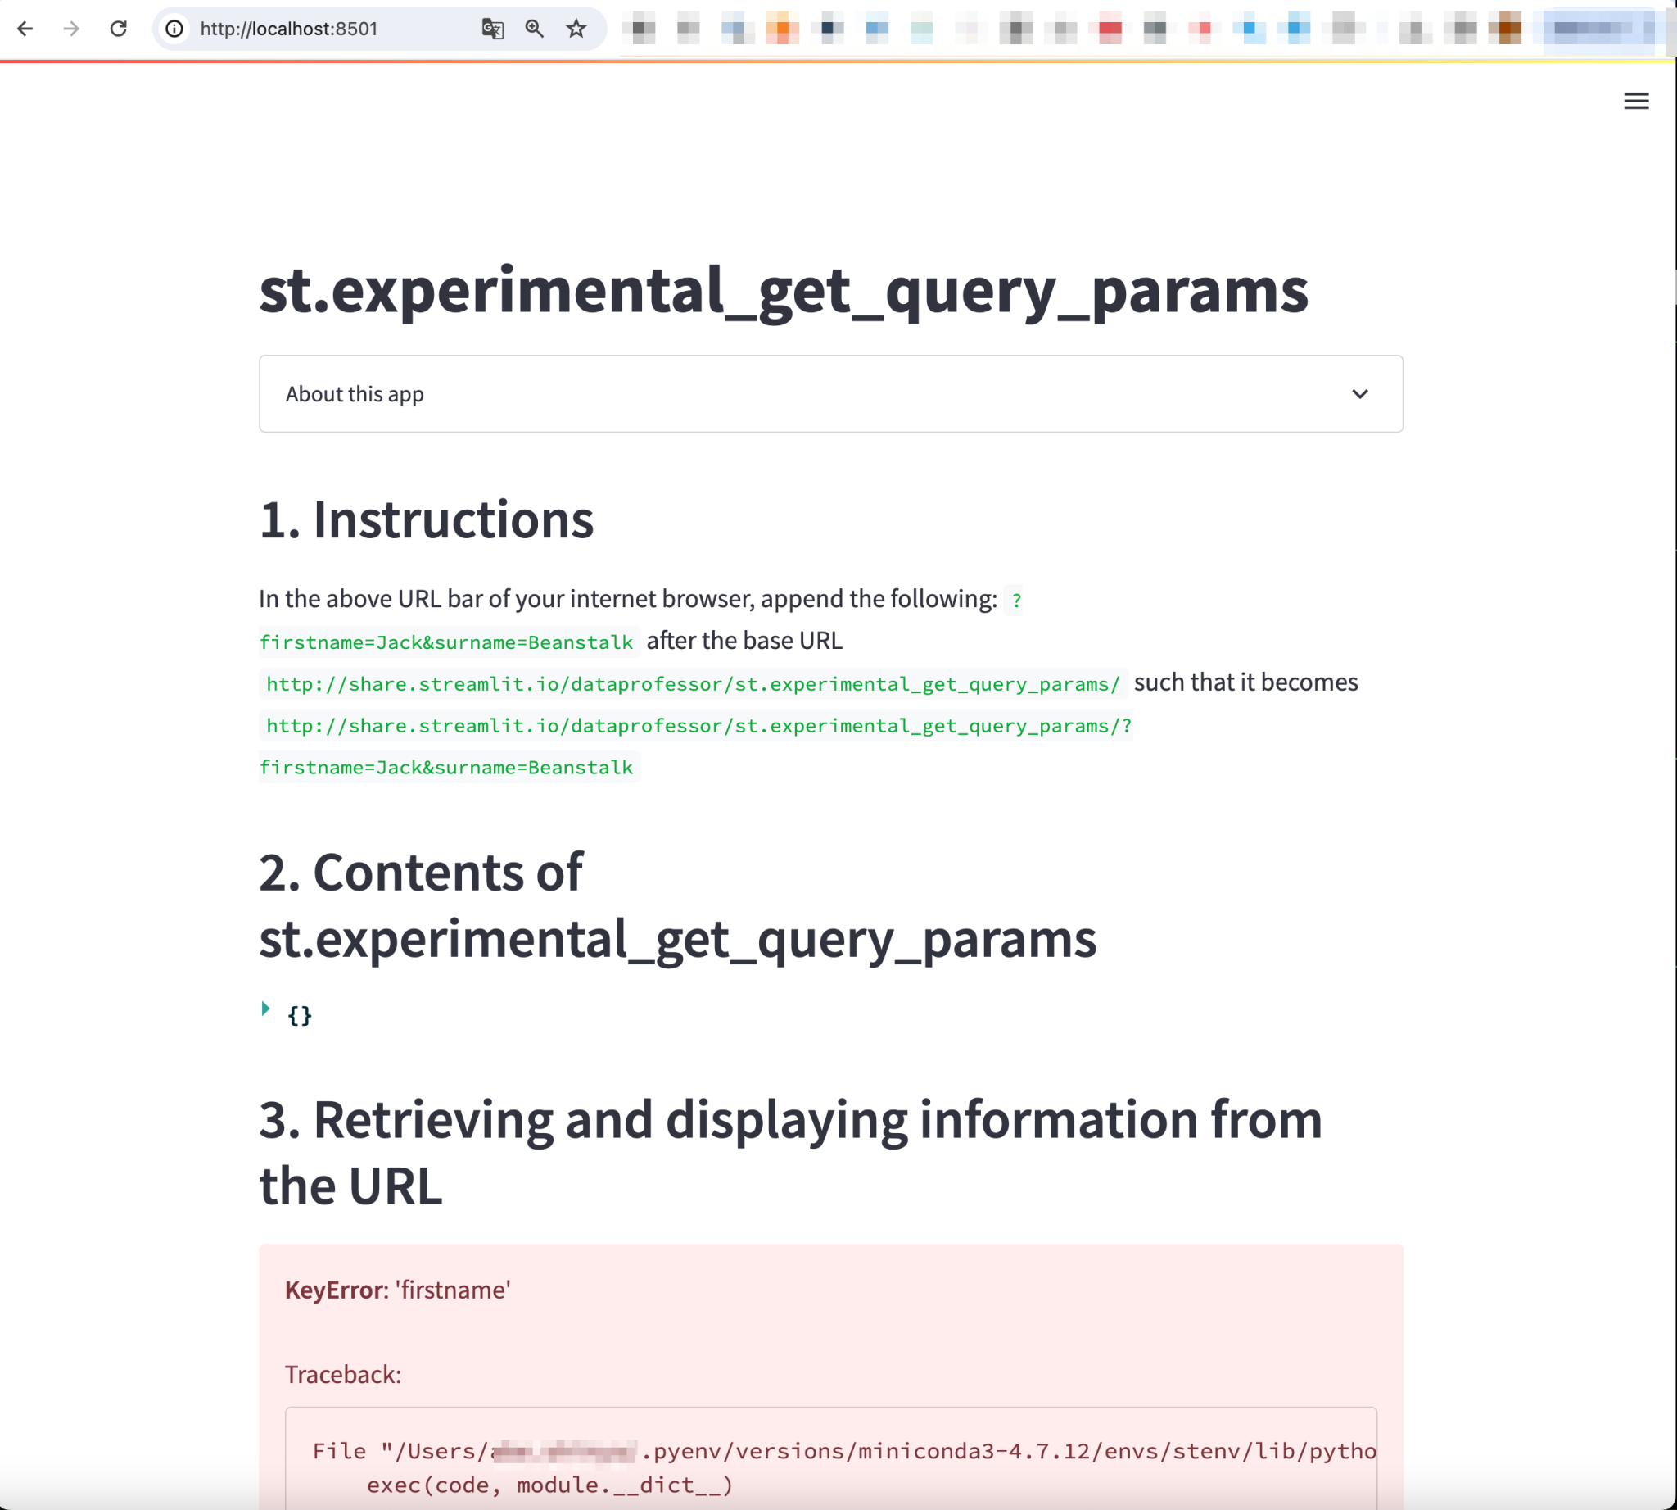1677x1510 pixels.
Task: Click the Traceback label in the error box
Action: point(341,1374)
